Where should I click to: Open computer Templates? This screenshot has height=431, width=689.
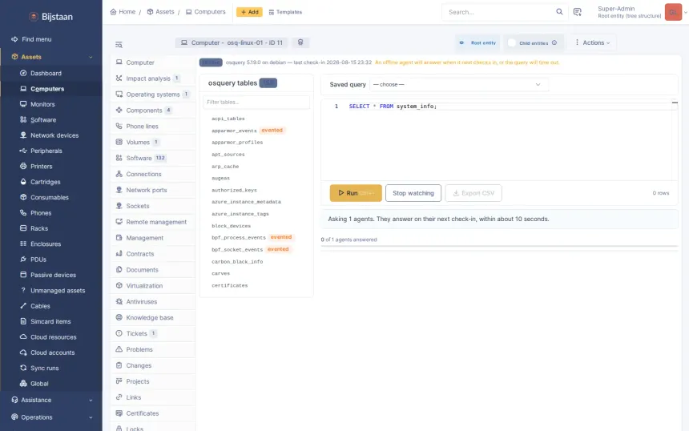tap(285, 12)
